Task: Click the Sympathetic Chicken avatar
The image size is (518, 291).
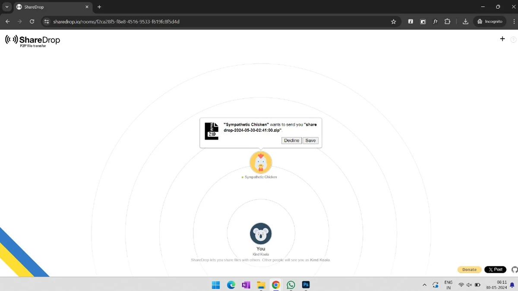Action: pos(261,162)
